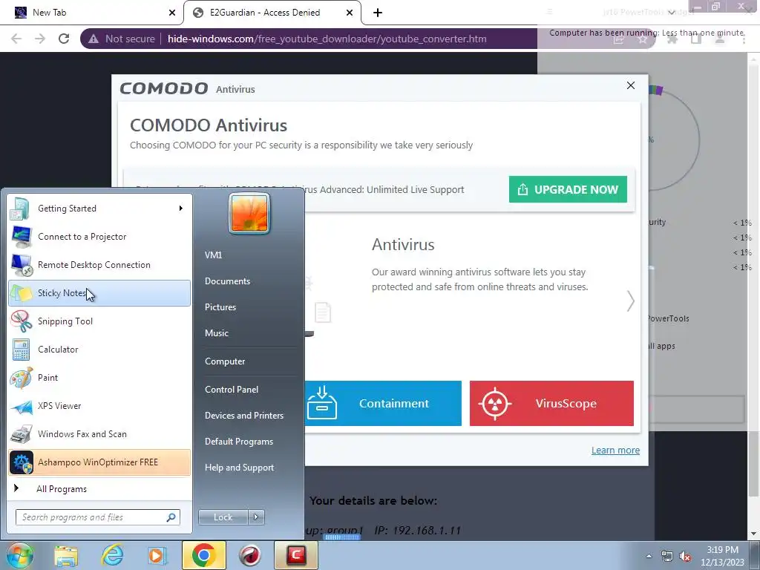This screenshot has width=760, height=570.
Task: Show hidden tray icons
Action: pos(649,557)
